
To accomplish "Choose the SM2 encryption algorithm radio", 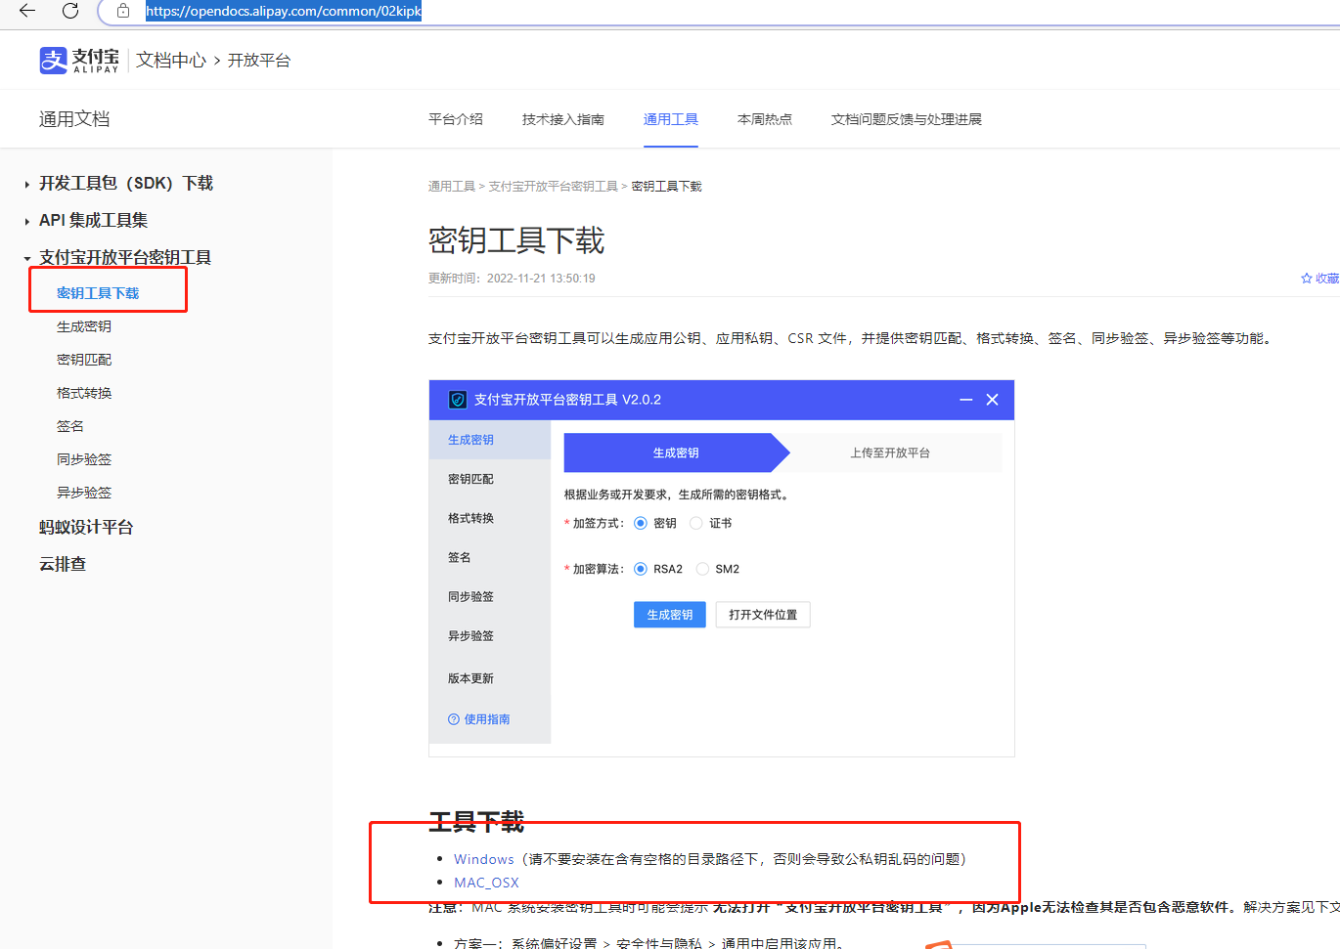I will pyautogui.click(x=702, y=569).
